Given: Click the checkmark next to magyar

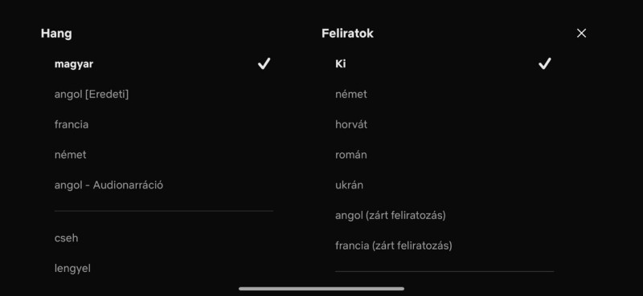Looking at the screenshot, I should pyautogui.click(x=264, y=63).
